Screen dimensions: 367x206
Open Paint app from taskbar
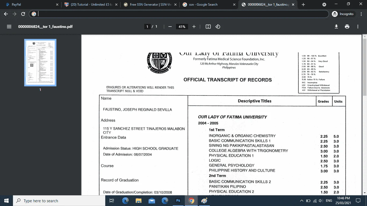(204, 201)
